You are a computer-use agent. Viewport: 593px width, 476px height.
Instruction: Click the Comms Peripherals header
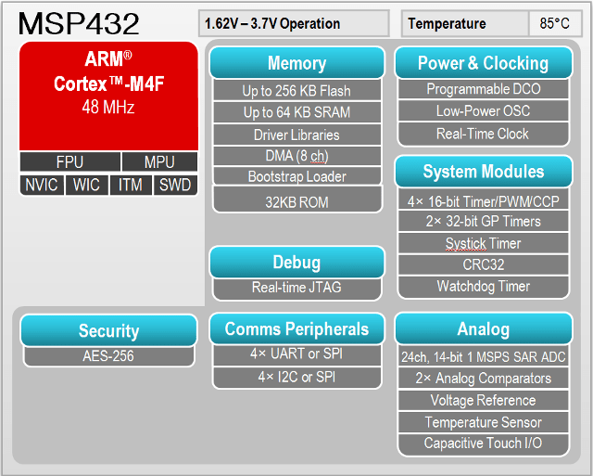296,328
